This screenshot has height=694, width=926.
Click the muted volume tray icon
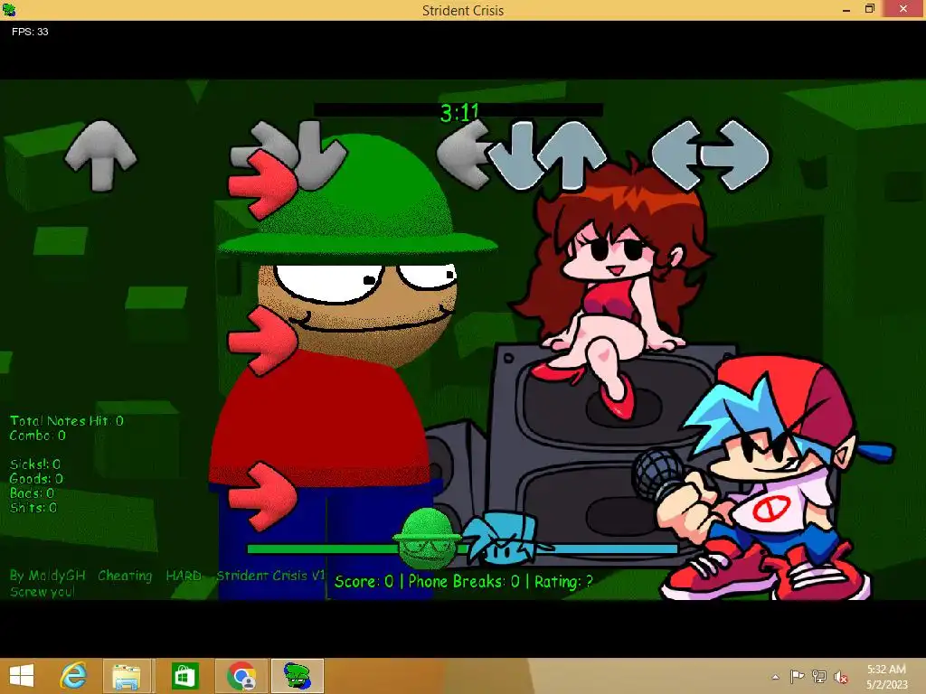840,677
